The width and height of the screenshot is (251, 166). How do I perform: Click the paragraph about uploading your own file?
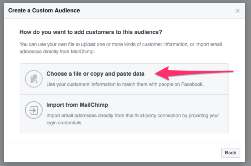(x=121, y=48)
